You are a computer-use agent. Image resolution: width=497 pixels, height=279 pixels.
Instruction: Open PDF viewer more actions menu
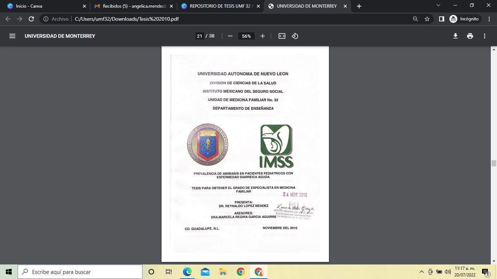(x=484, y=36)
